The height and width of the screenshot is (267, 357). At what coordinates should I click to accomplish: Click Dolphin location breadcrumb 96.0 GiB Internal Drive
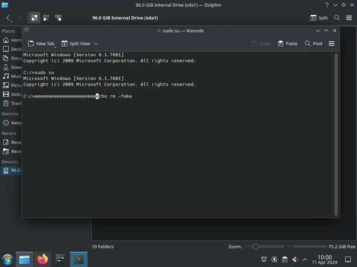[125, 18]
